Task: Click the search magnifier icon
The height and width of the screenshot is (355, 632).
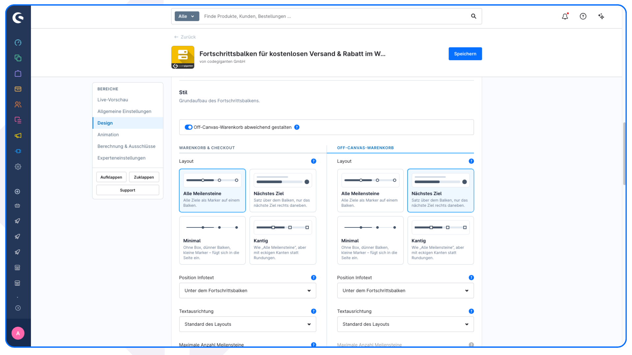Action: (474, 16)
